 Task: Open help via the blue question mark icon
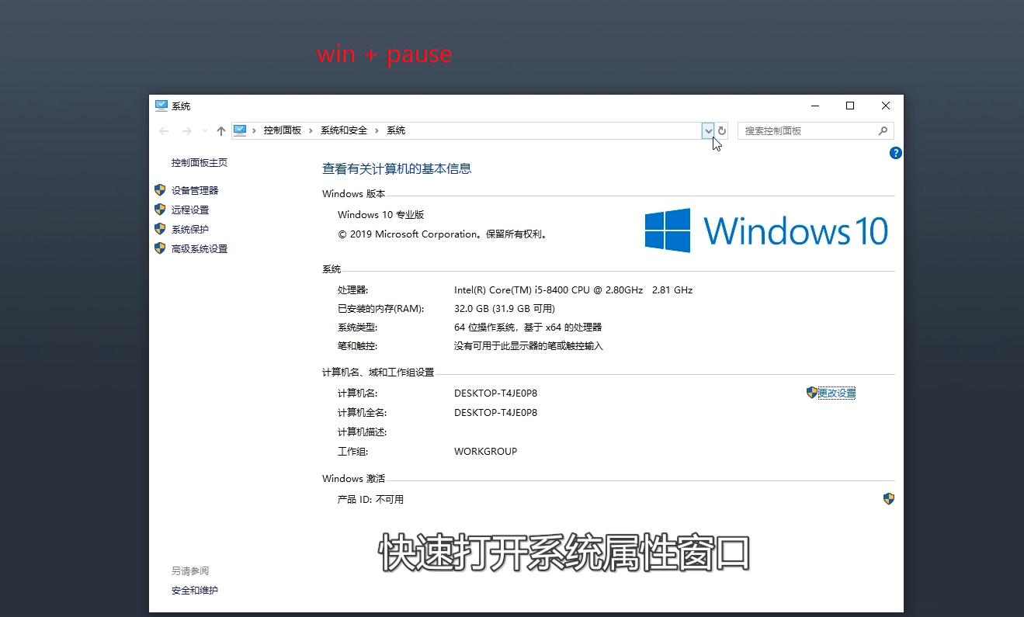895,153
